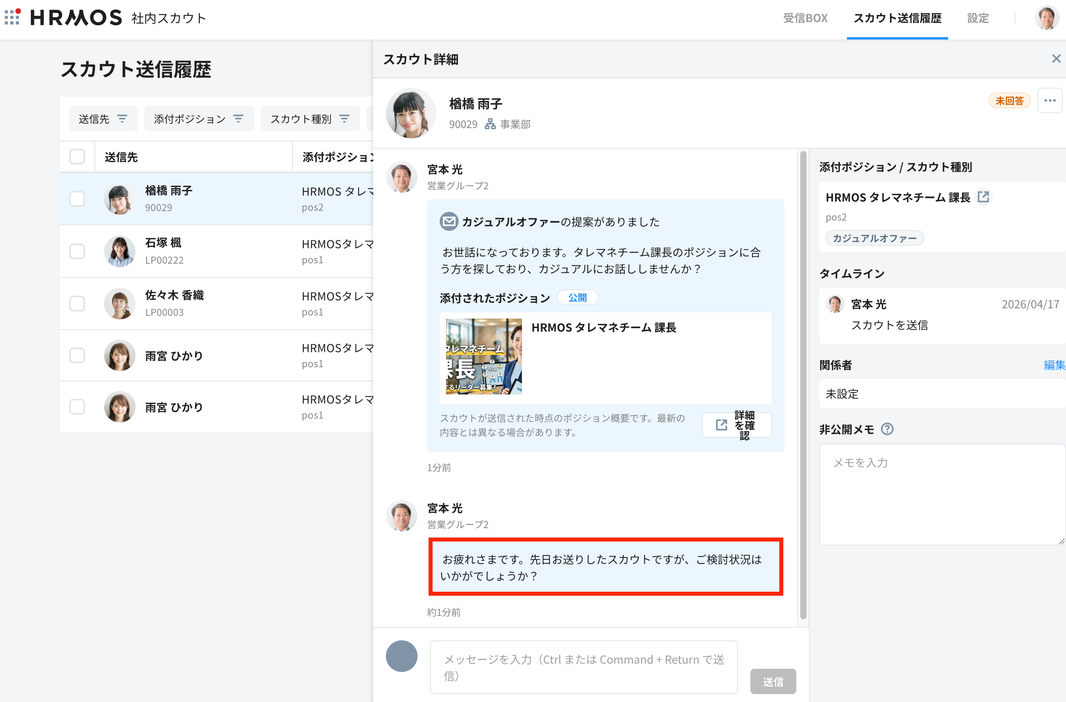Click the 1分前 timestamp

click(x=439, y=467)
